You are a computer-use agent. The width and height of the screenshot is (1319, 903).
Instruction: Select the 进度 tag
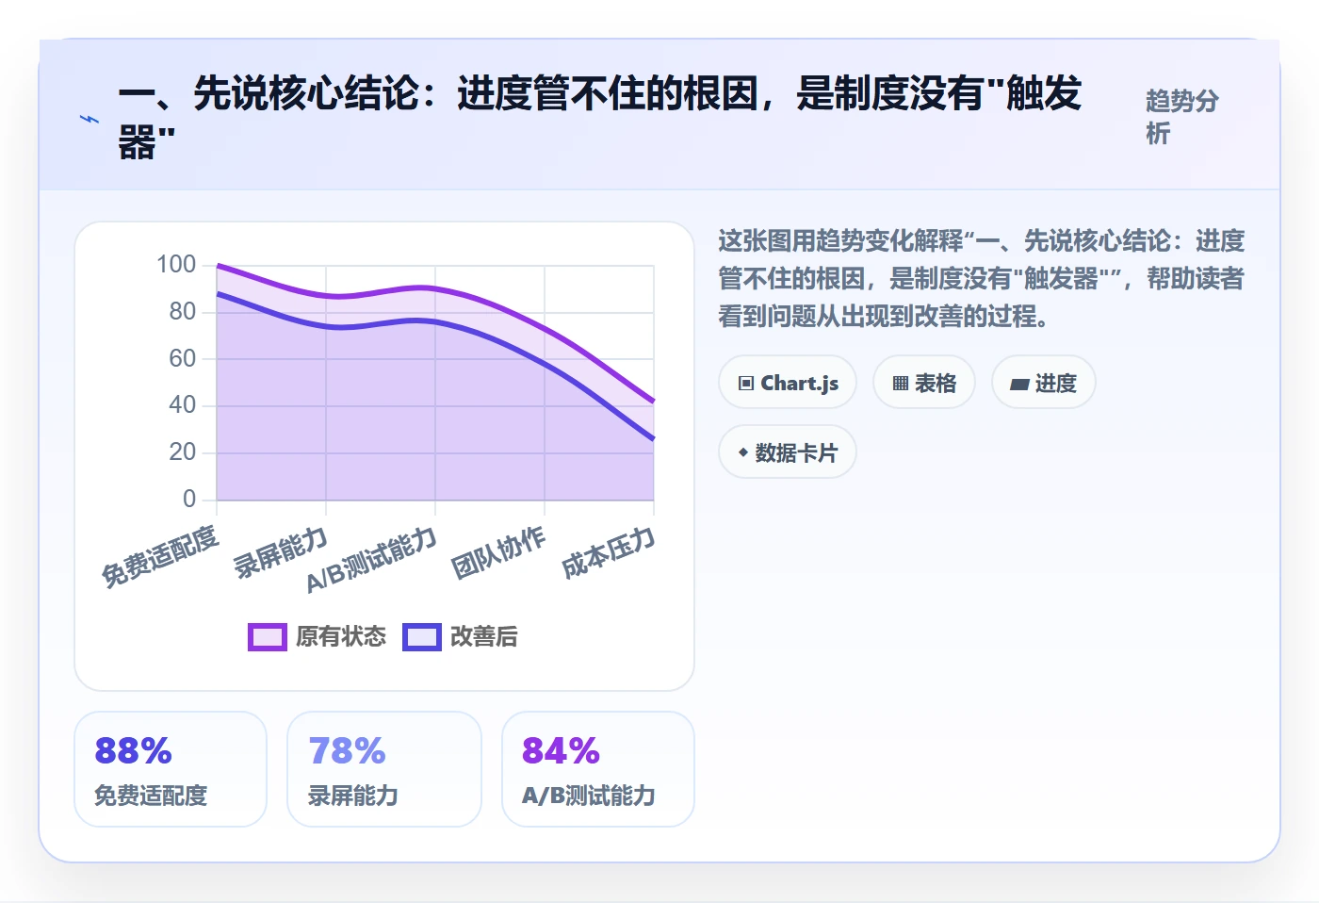pyautogui.click(x=1044, y=383)
